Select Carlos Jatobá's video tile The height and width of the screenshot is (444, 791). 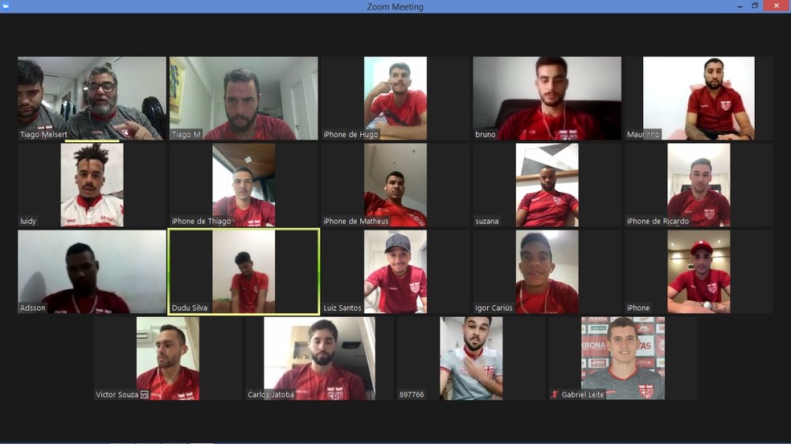[319, 358]
